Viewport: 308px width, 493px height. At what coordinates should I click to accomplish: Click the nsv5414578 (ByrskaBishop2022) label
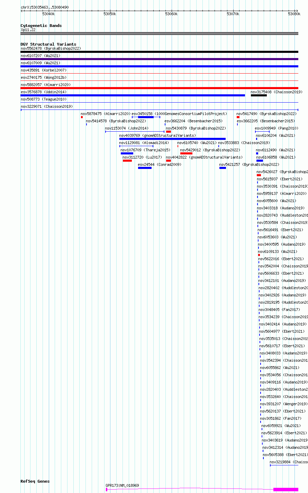tap(116, 121)
